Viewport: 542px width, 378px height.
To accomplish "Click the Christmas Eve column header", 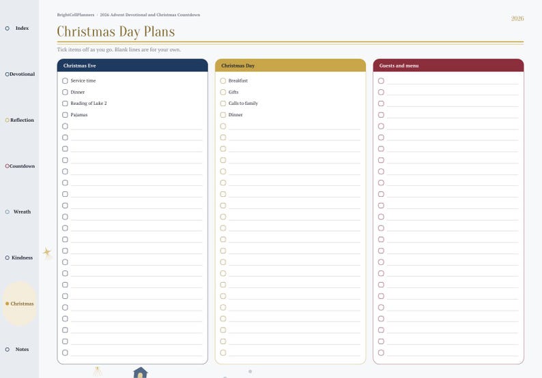I will click(x=132, y=65).
